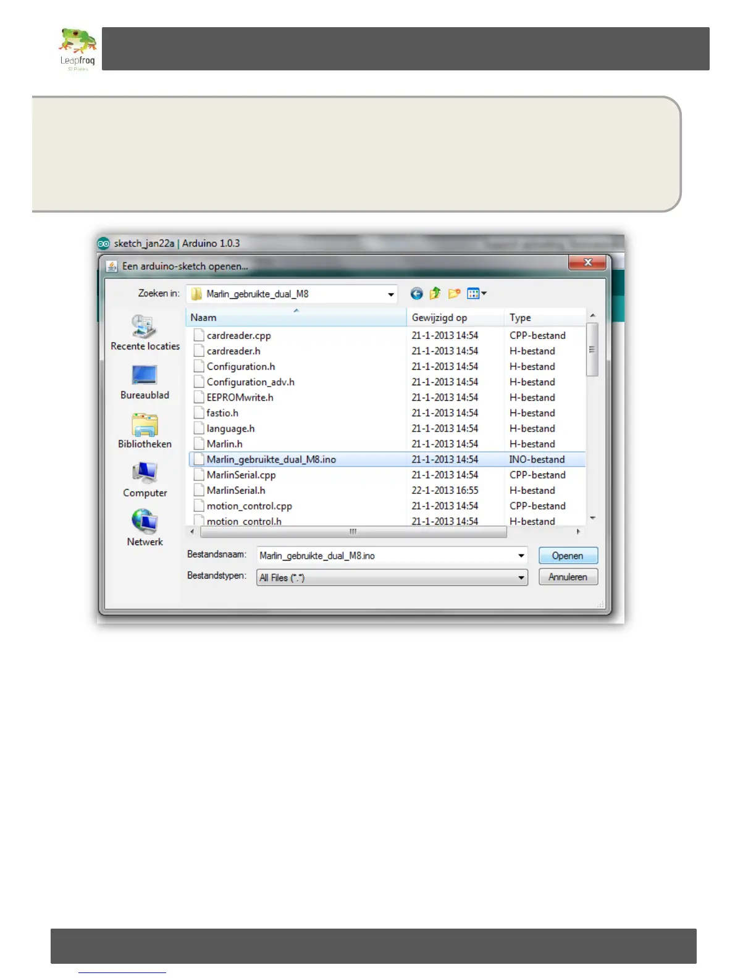Image resolution: width=756 pixels, height=978 pixels.
Task: Click the file icon beside Marlin_gebruikte_dual_M8.ino
Action: [x=199, y=459]
